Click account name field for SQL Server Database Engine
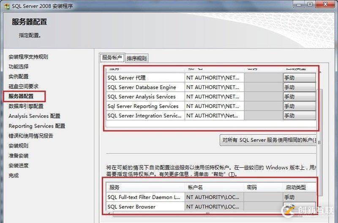This screenshot has height=223, width=338. click(x=214, y=87)
